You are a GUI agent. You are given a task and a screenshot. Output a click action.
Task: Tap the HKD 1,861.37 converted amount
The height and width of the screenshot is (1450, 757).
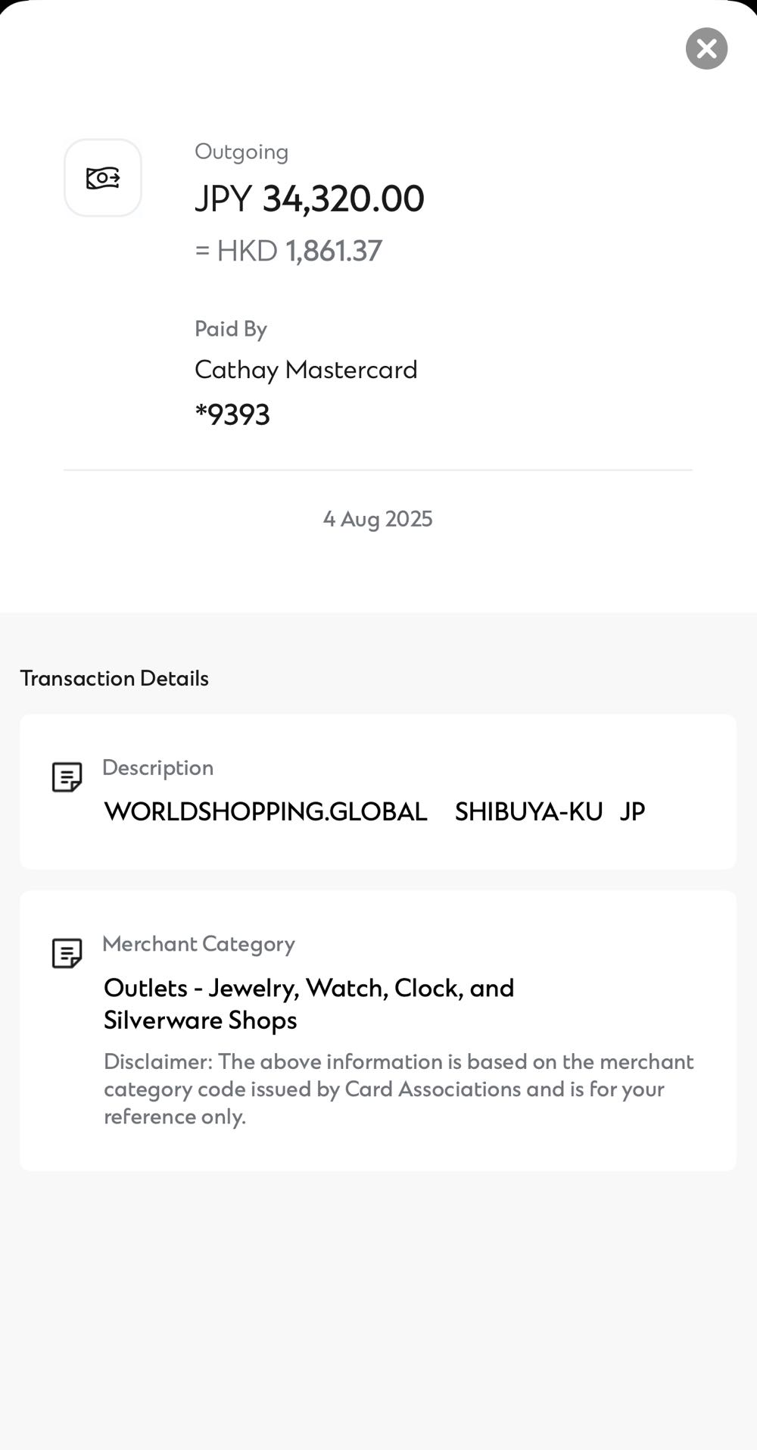[x=288, y=251]
